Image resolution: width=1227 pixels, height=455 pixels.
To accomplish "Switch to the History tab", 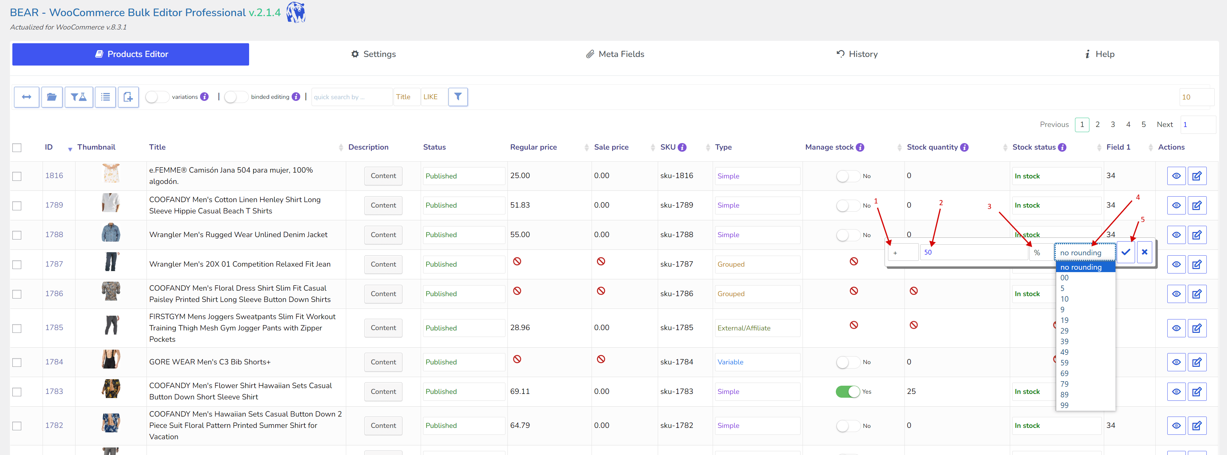I will coord(857,54).
